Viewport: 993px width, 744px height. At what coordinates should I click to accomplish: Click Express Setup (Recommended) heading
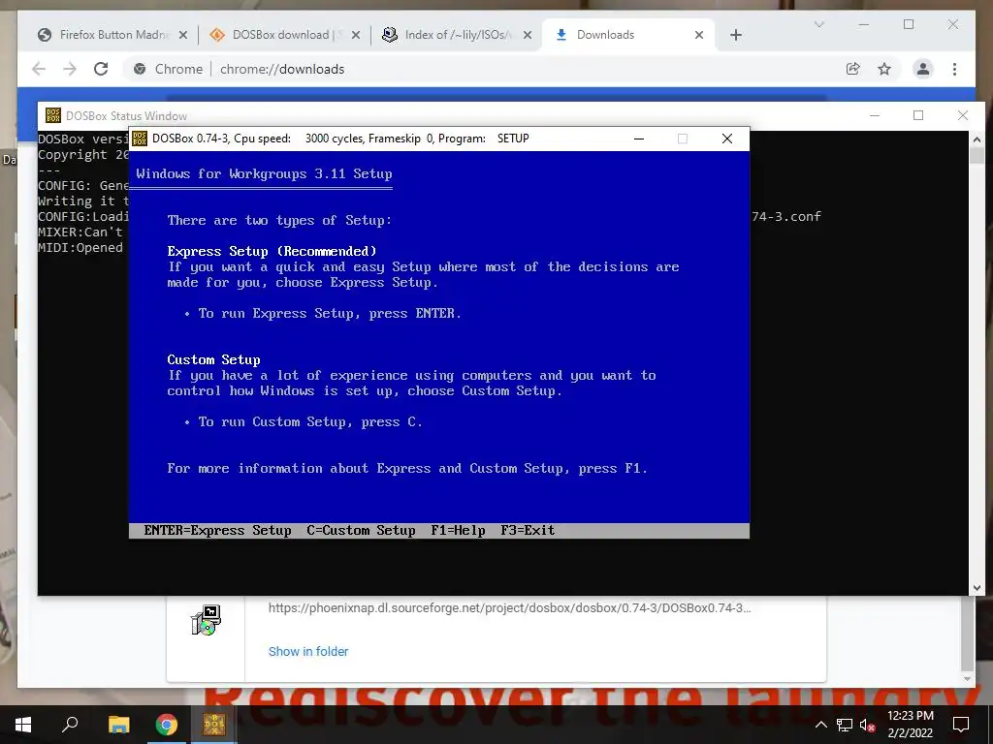pyautogui.click(x=272, y=251)
